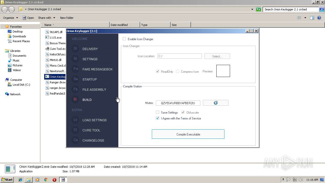Select the red Bi build icon
Screen dimensions: 325x183
75,99
